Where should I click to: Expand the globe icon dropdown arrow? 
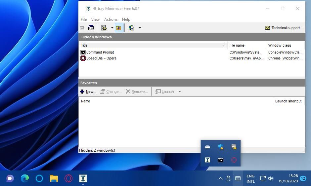coord(140,28)
